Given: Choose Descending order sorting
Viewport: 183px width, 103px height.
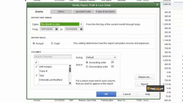Looking at the screenshot, I should [87, 67].
